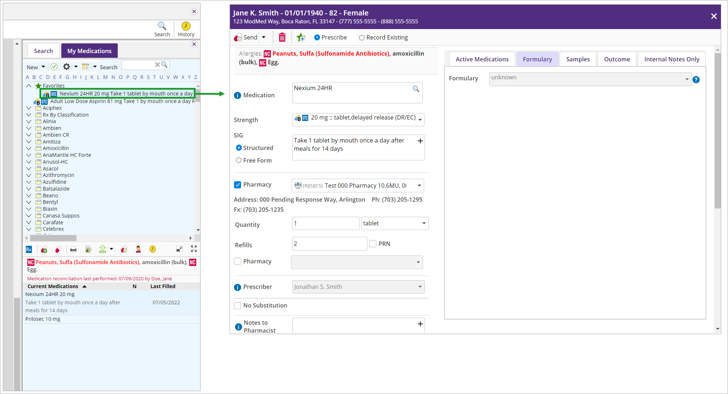Screen dimensions: 728x394
Task: Select the Prescribe radio button
Action: click(x=317, y=37)
